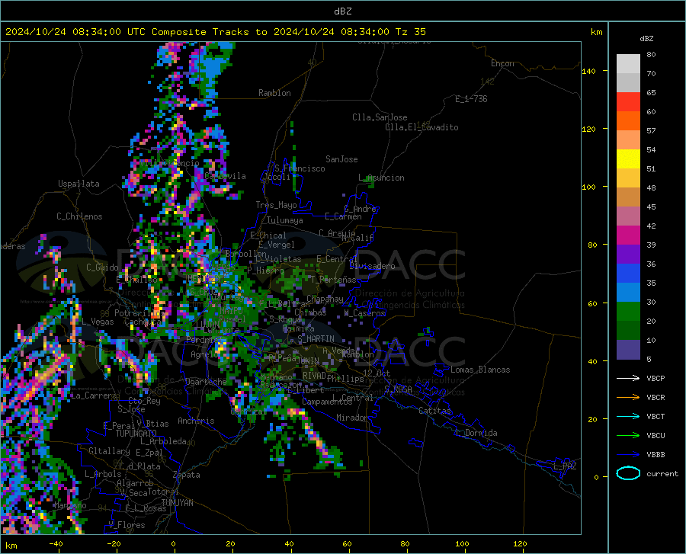Click the cyan VBCT arrow in legend
Image resolution: width=686 pixels, height=554 pixels.
pos(628,416)
